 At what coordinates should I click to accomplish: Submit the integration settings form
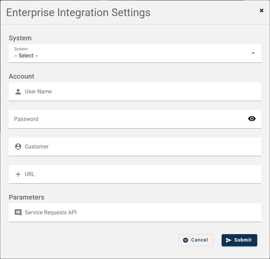[239, 240]
